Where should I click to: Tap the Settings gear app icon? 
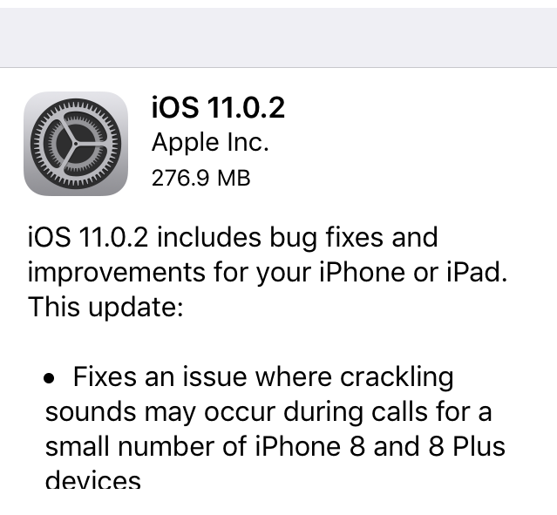(76, 144)
